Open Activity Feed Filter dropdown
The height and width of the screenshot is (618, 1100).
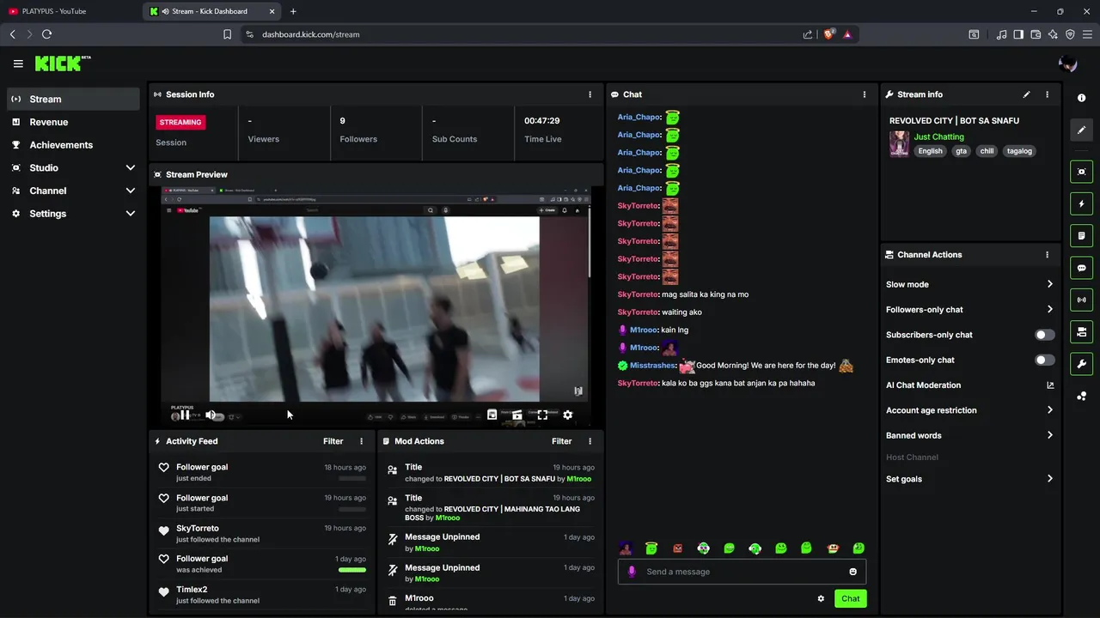(333, 441)
